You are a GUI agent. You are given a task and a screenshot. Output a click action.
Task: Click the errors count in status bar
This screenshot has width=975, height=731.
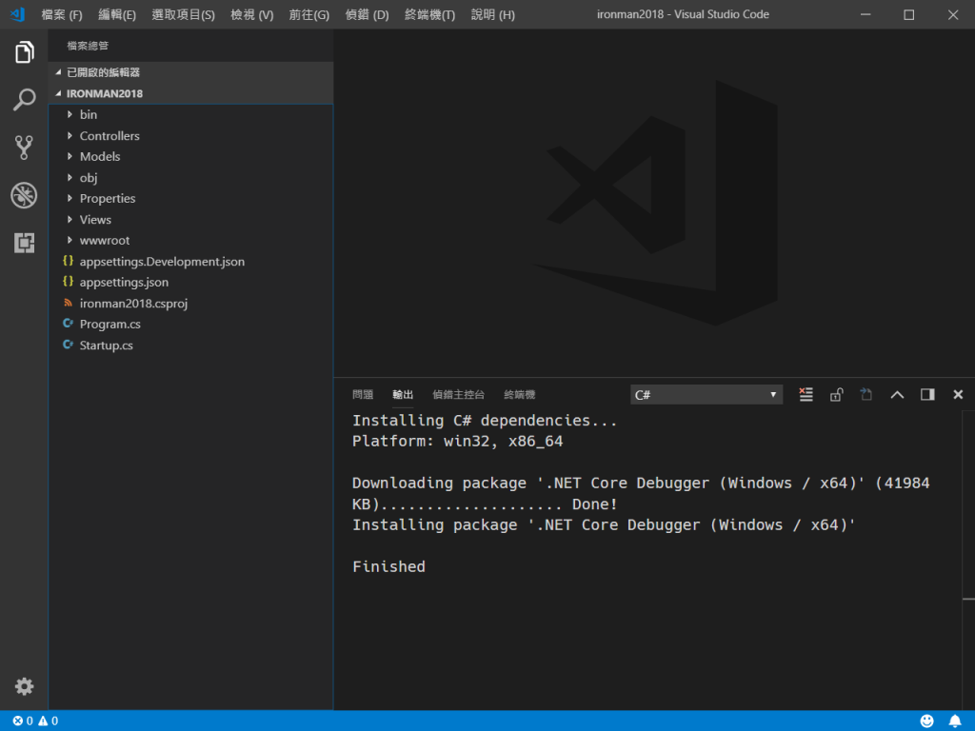pyautogui.click(x=23, y=721)
